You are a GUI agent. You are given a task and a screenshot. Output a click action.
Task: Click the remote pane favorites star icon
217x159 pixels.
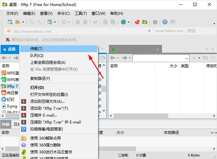(x=194, y=58)
